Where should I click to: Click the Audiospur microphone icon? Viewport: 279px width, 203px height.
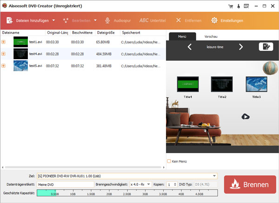tap(107, 20)
